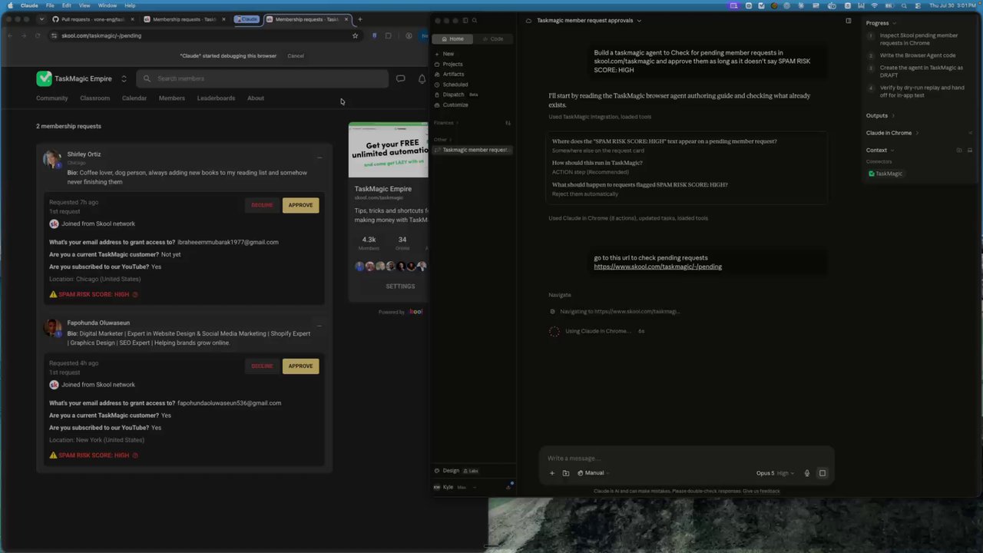
Task: Click the Write a message input
Action: point(686,459)
